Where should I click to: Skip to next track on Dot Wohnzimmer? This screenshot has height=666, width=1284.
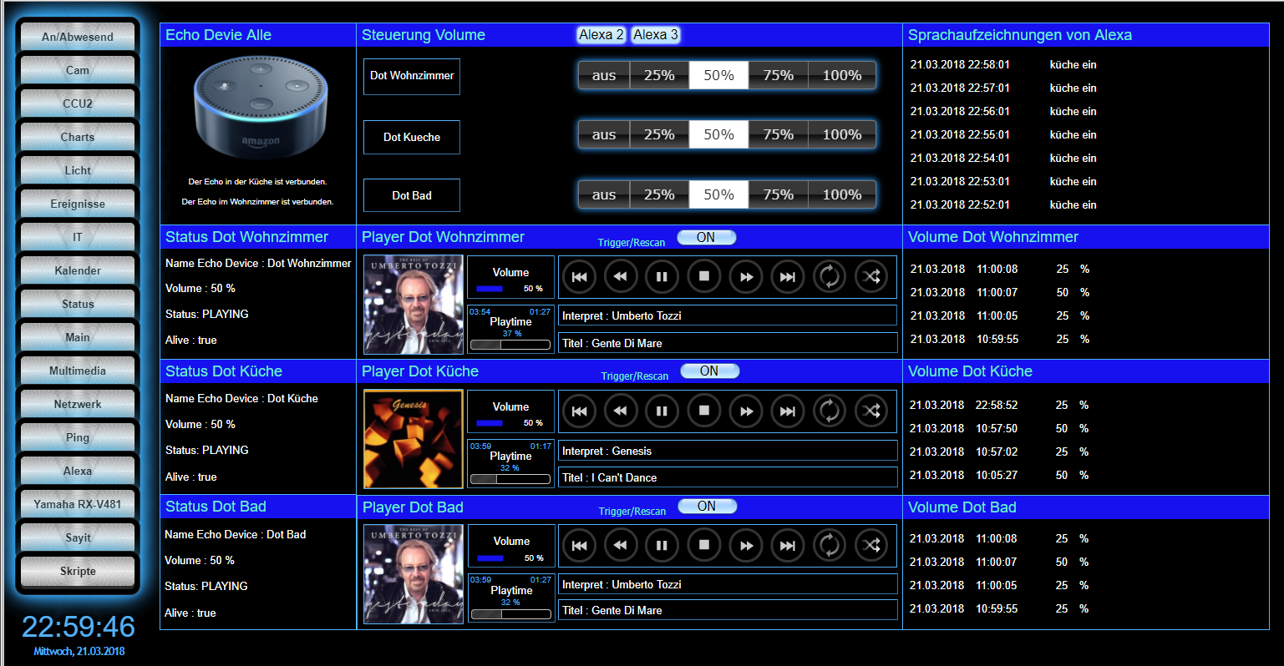(787, 276)
